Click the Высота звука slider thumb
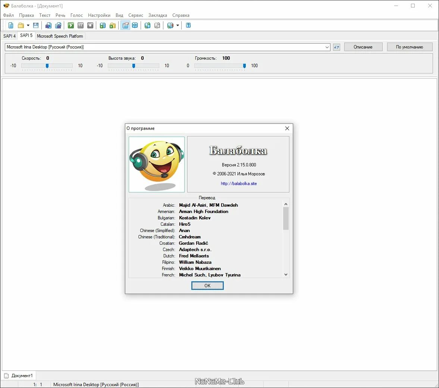This screenshot has width=439, height=388. [134, 66]
